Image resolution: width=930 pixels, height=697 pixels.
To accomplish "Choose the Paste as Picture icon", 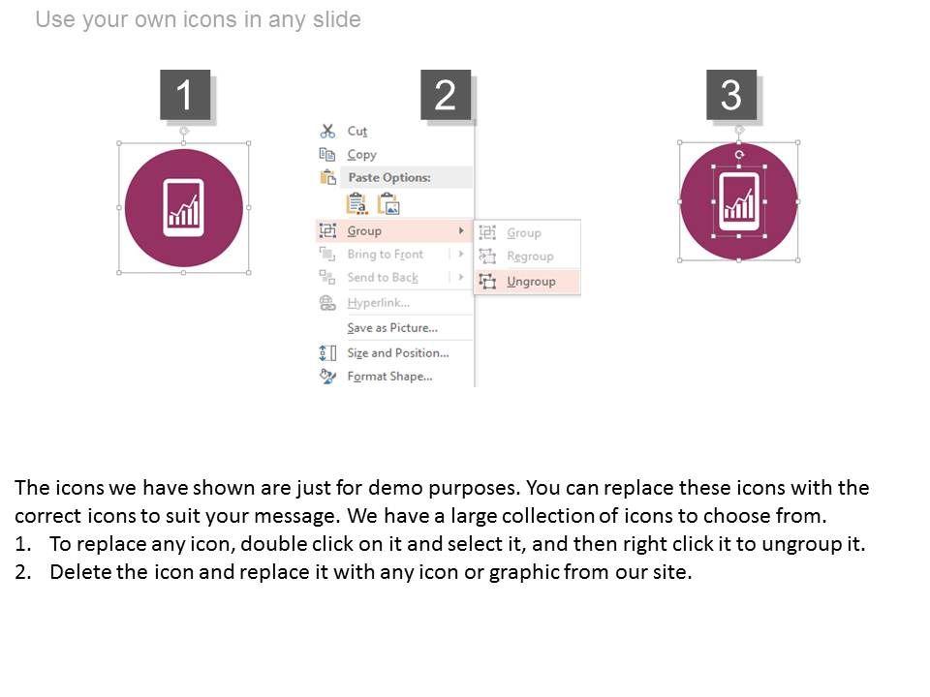I will pos(388,204).
